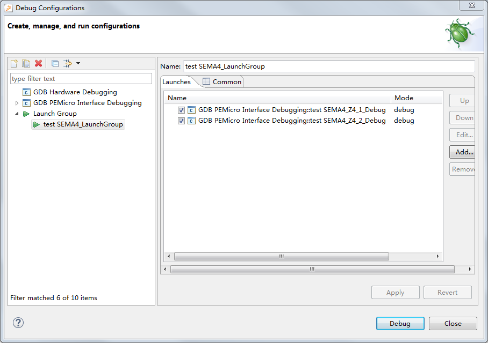The width and height of the screenshot is (488, 343).
Task: Click the Apply button
Action: tap(395, 293)
